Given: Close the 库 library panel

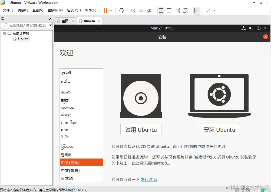Looking at the screenshot, I should pyautogui.click(x=50, y=19).
